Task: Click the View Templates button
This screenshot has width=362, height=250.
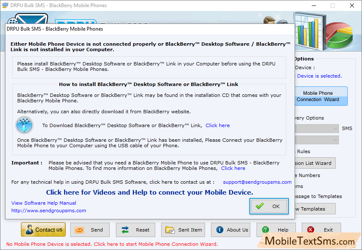Action: tap(315, 209)
